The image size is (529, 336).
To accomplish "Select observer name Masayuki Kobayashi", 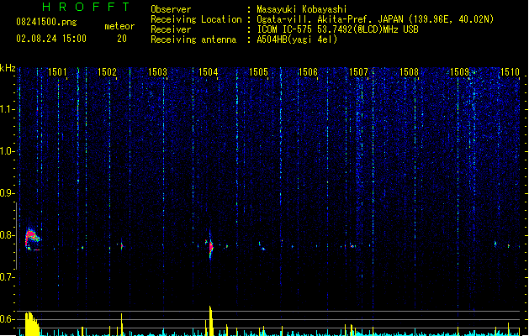I will (302, 9).
